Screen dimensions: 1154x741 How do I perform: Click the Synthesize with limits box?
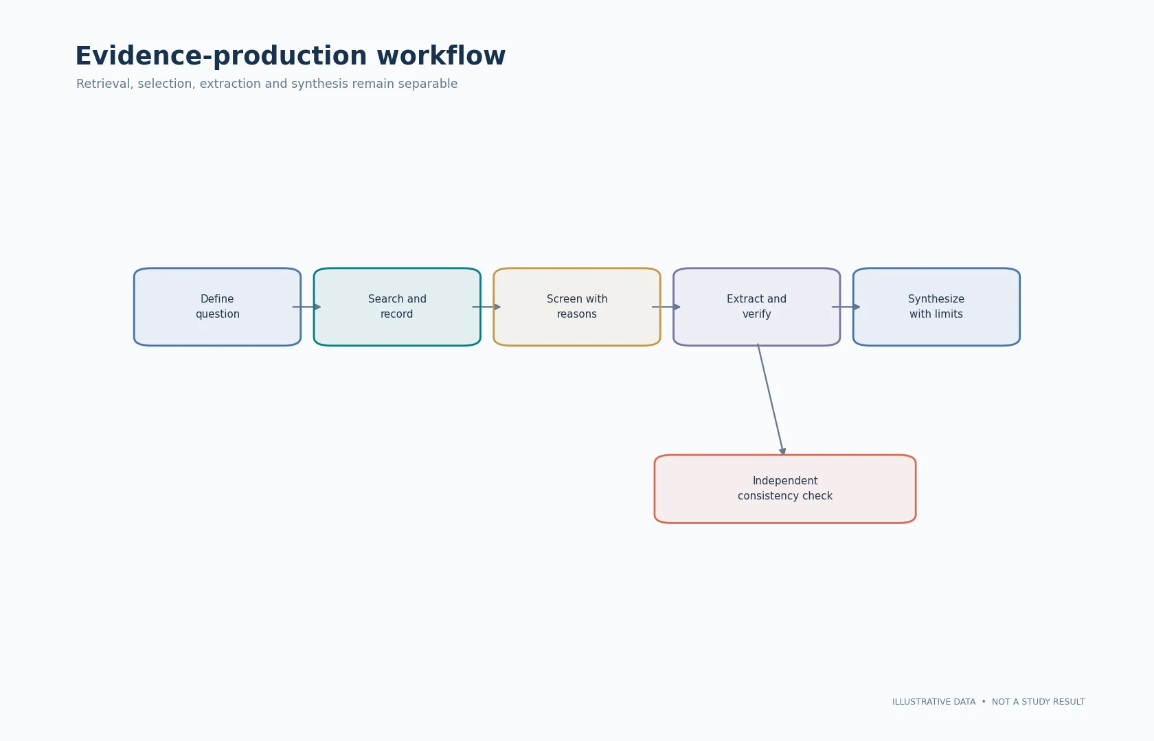[x=936, y=307]
